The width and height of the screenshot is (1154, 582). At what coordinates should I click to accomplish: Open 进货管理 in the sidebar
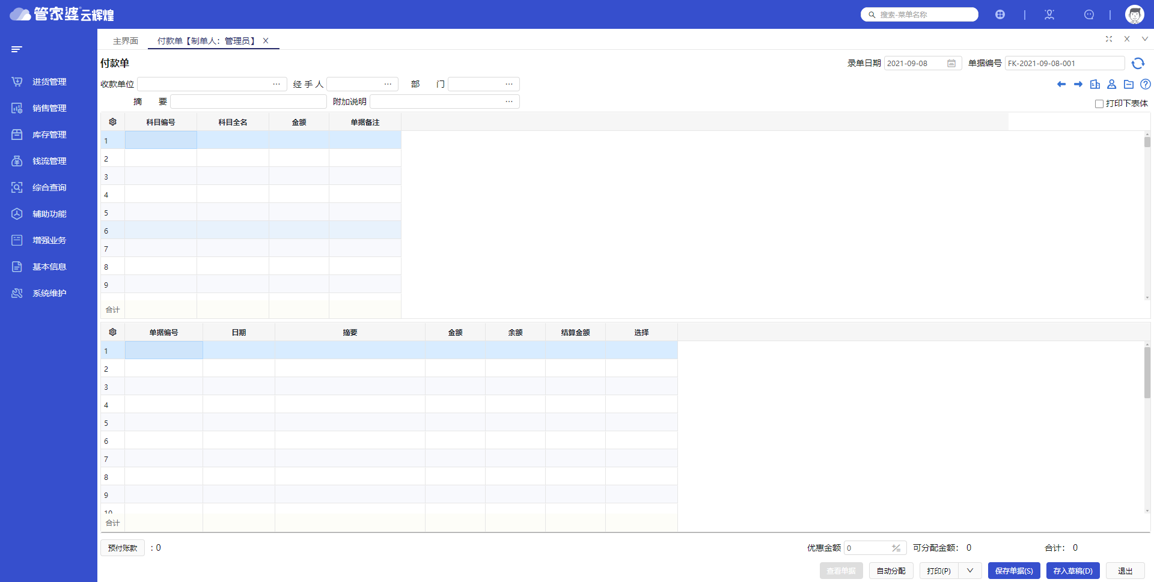[x=49, y=82]
